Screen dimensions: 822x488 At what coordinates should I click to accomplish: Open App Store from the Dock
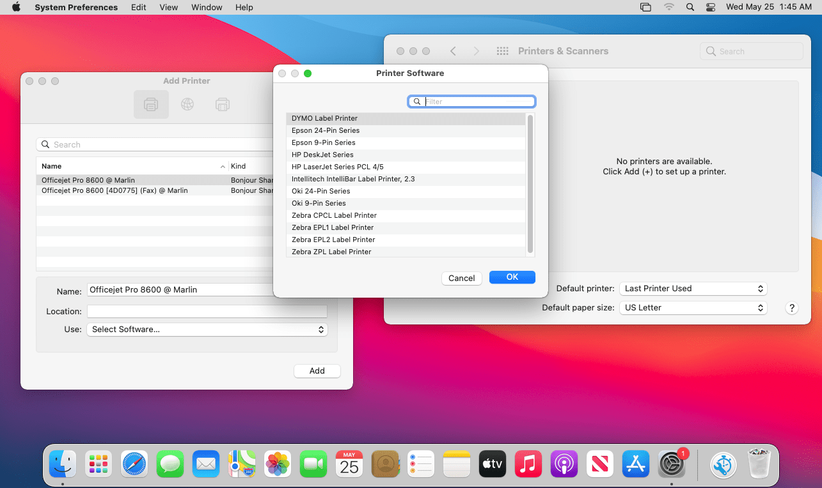click(636, 464)
